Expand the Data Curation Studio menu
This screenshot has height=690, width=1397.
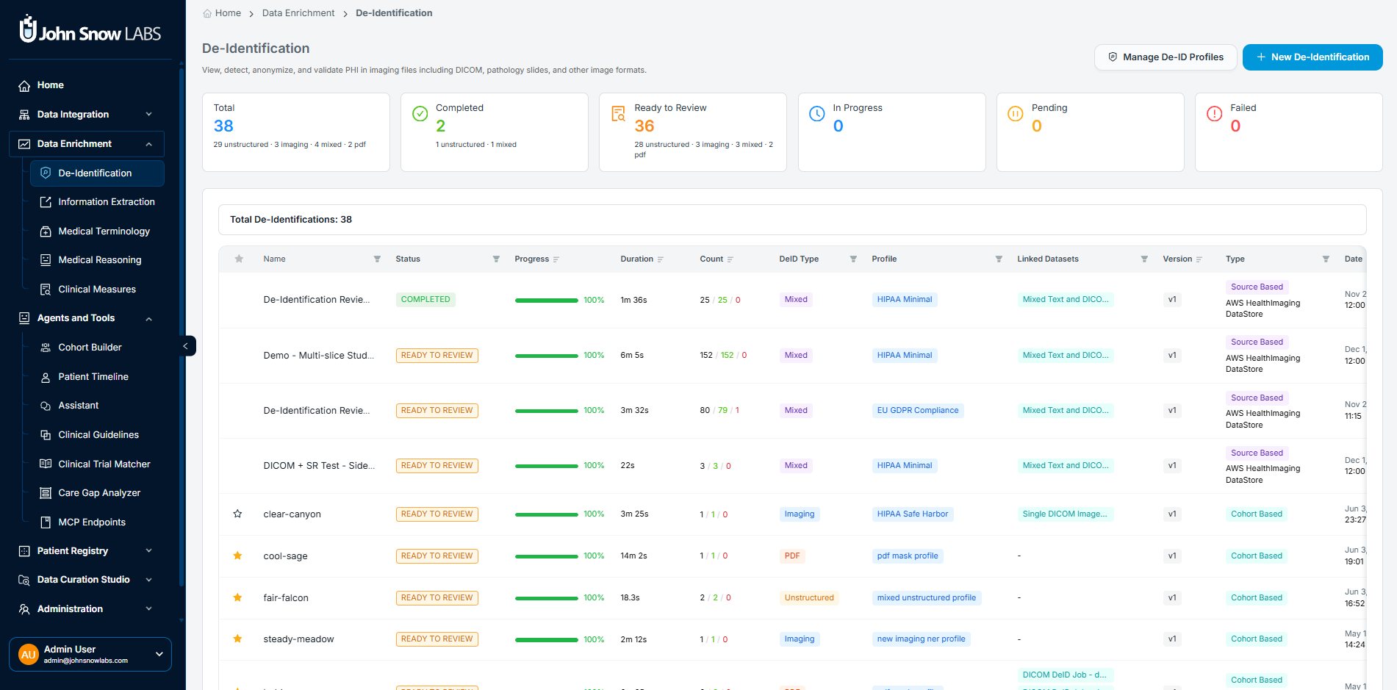(x=149, y=580)
